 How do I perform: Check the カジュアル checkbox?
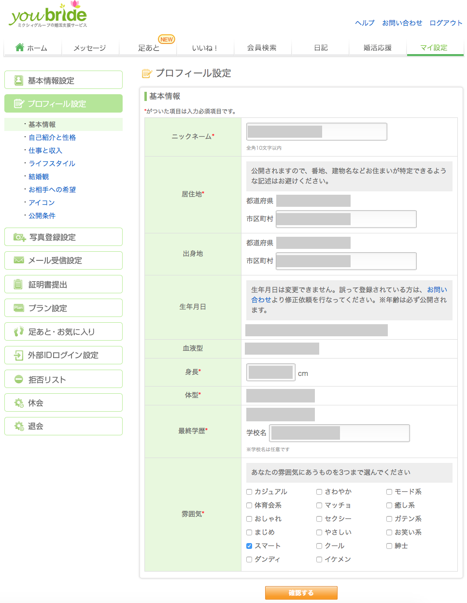[249, 492]
